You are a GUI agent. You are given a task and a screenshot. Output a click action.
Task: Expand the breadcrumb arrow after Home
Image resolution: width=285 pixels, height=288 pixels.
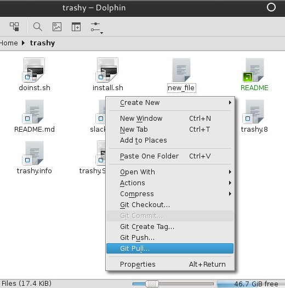pyautogui.click(x=23, y=43)
